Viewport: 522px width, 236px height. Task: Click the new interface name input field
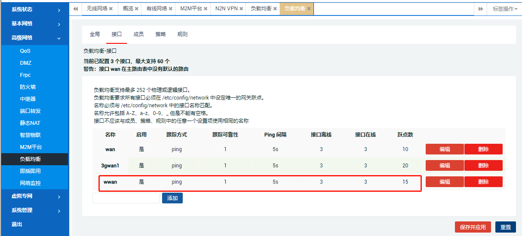(x=126, y=198)
